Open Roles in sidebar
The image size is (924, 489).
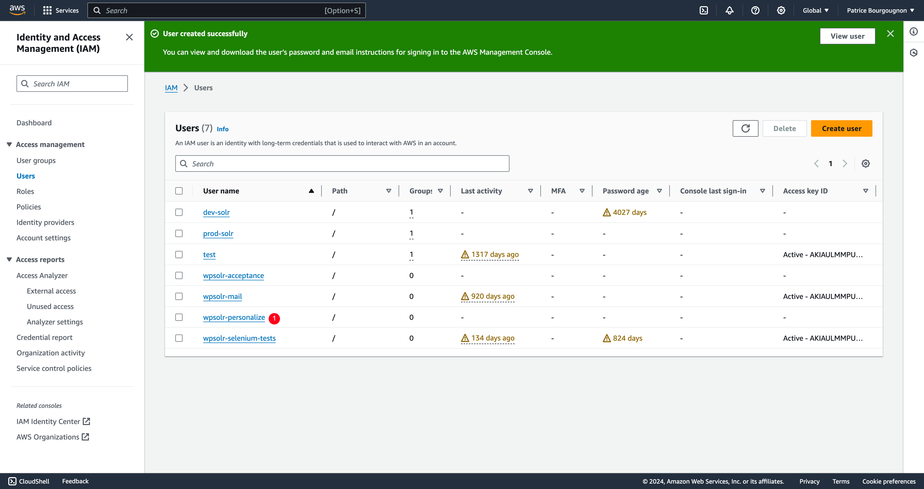coord(25,192)
